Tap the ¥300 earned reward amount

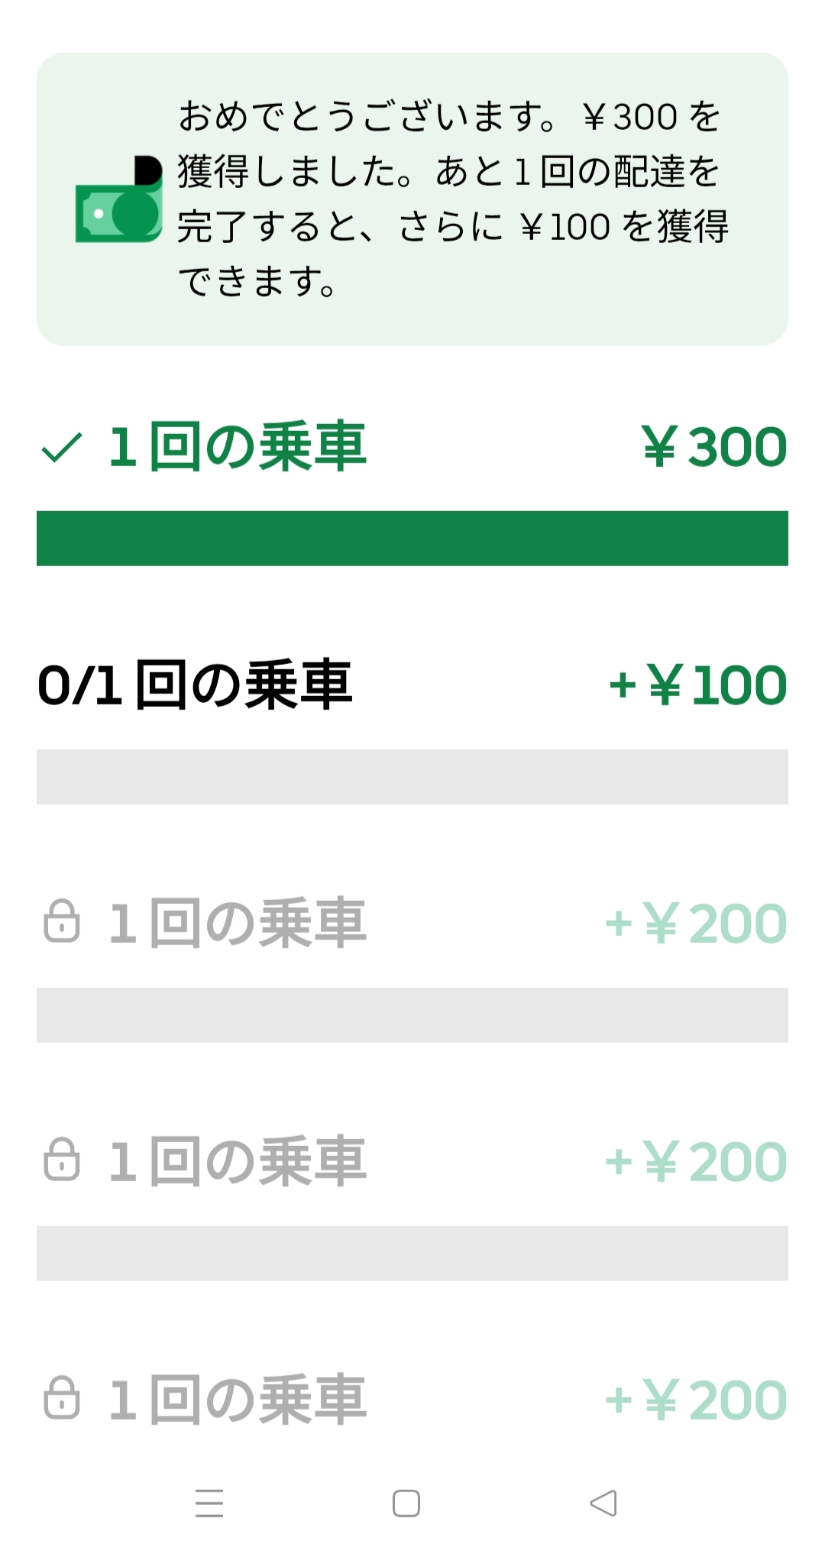pyautogui.click(x=714, y=447)
